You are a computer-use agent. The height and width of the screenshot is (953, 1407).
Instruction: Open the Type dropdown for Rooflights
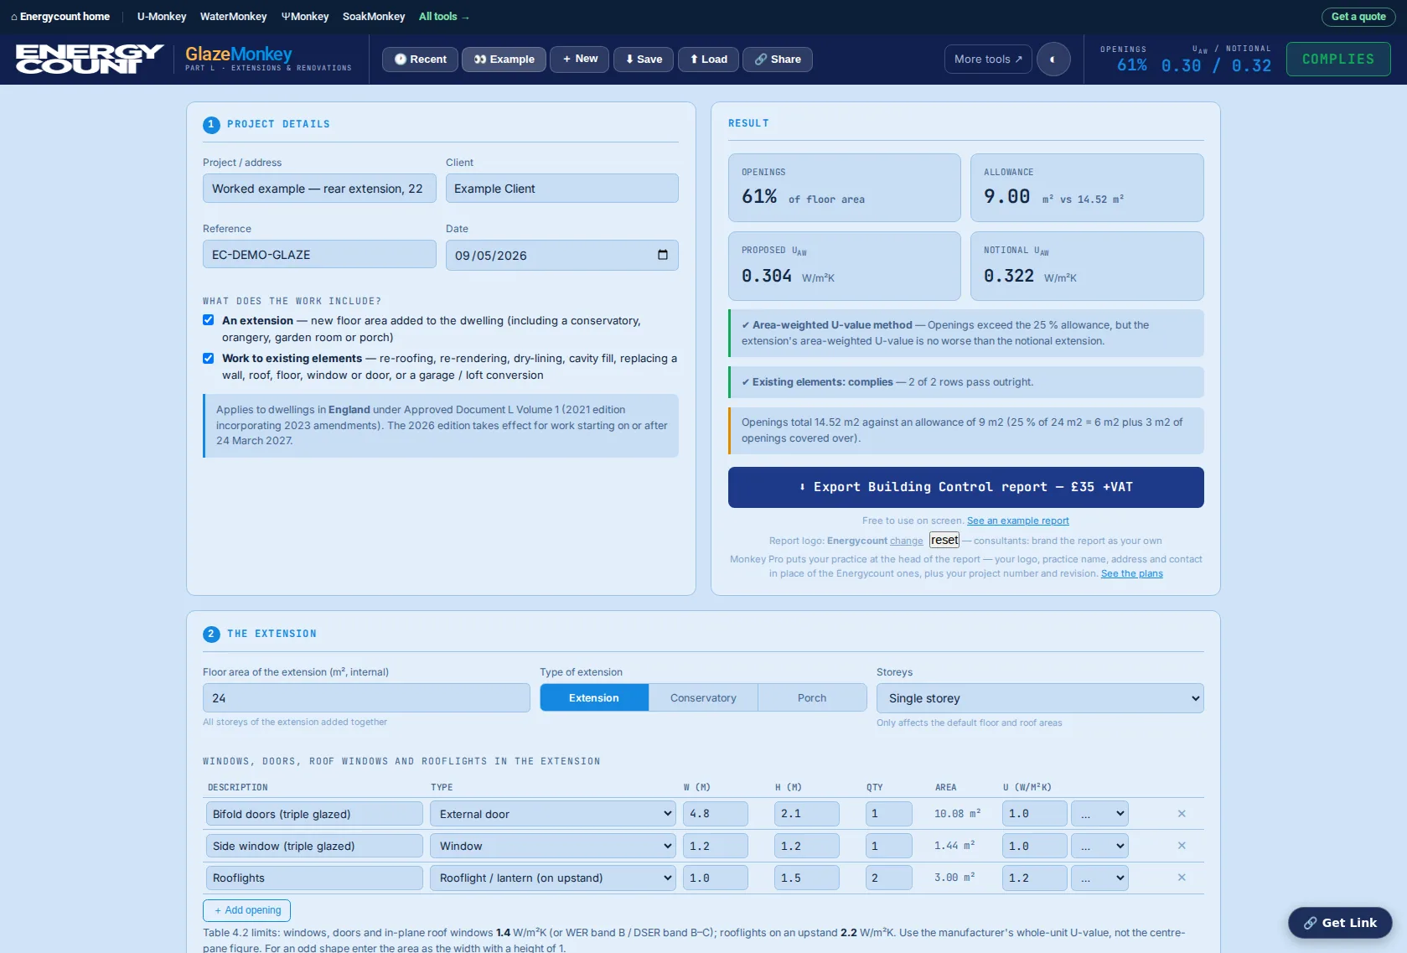pos(553,878)
